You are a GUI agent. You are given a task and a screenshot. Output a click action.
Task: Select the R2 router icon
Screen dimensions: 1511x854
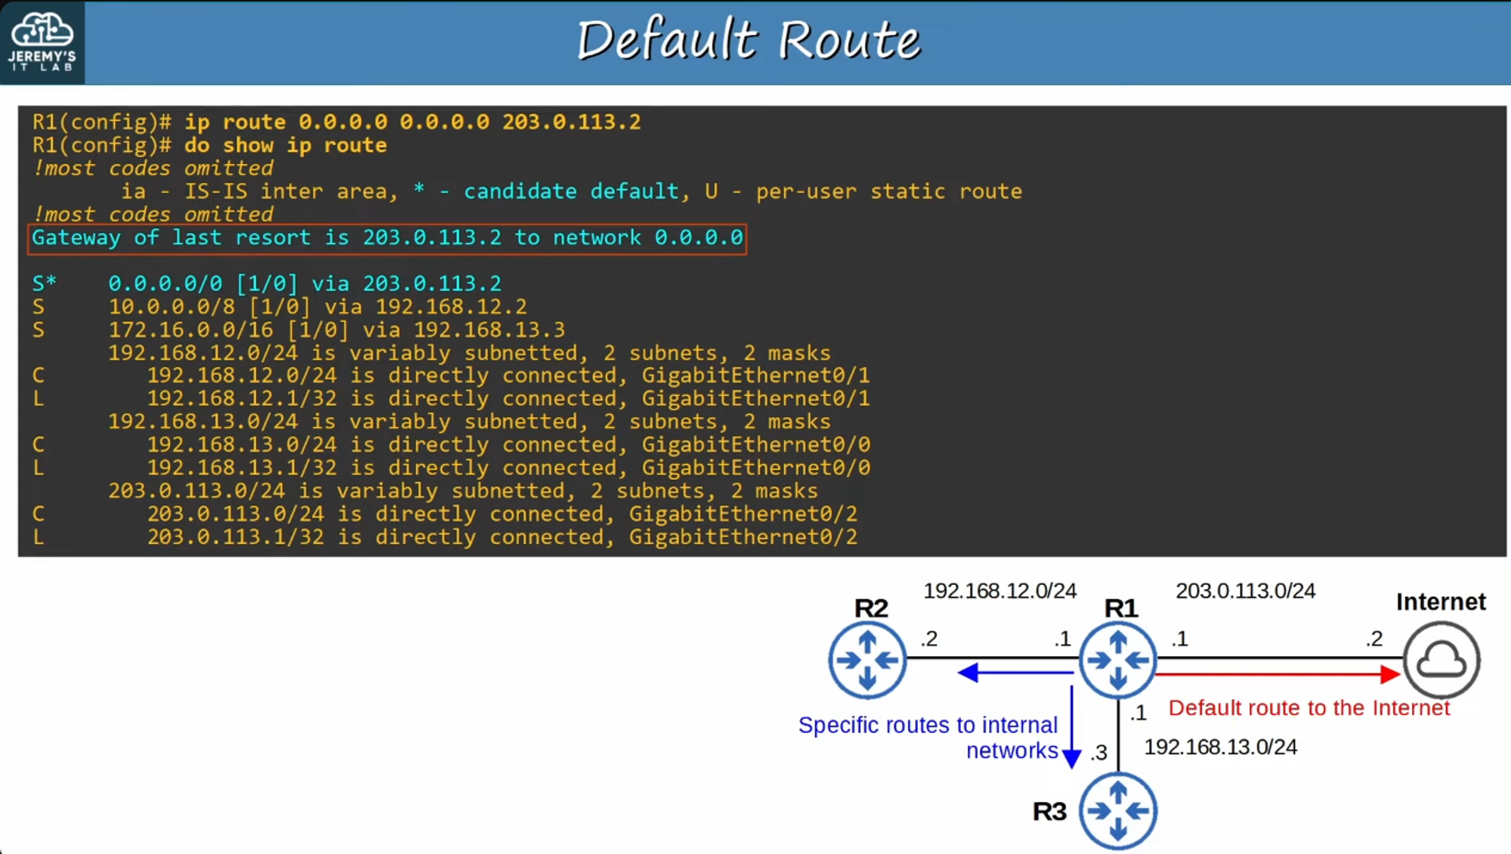tap(867, 659)
